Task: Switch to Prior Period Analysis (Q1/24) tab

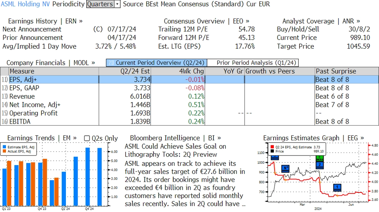Action: coord(253,63)
